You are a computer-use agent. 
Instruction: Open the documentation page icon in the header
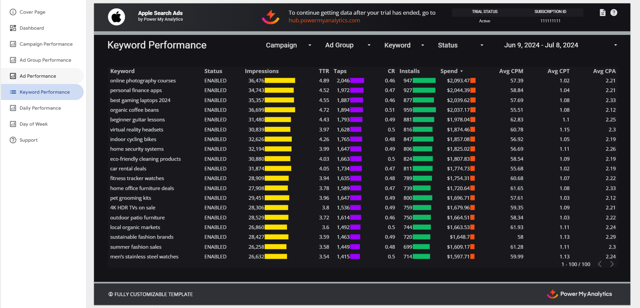tap(603, 12)
